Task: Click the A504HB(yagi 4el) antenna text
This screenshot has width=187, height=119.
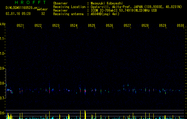Action: (105, 14)
